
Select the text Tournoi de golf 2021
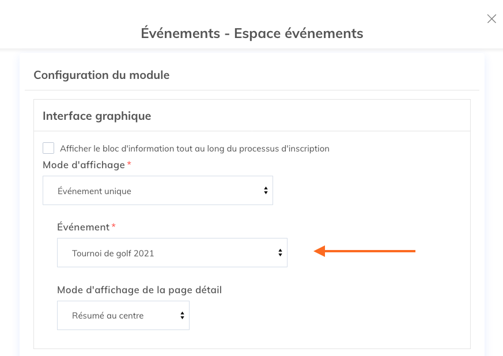(x=115, y=252)
